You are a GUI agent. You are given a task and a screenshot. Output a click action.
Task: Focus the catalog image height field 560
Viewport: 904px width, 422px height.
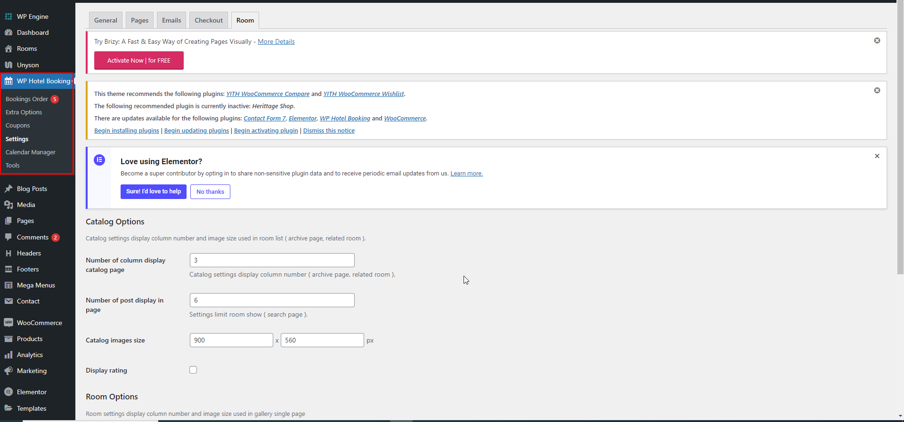point(322,340)
